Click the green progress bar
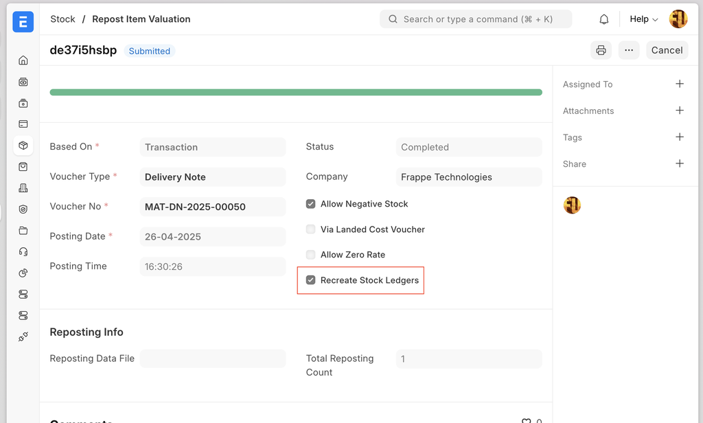This screenshot has height=423, width=703. coord(295,91)
